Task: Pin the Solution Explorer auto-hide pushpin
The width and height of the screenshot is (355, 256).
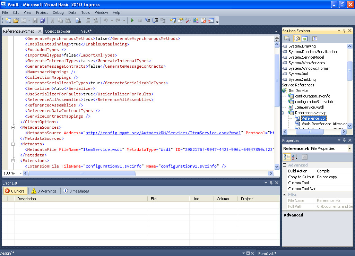Action: pyautogui.click(x=345, y=31)
